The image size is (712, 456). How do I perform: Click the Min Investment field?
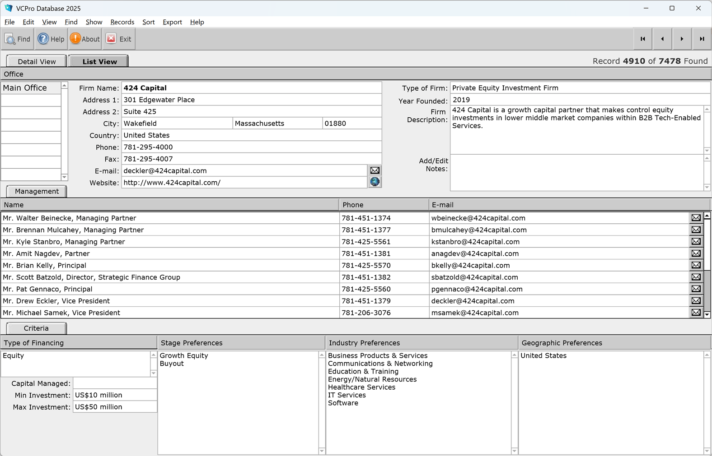click(115, 395)
